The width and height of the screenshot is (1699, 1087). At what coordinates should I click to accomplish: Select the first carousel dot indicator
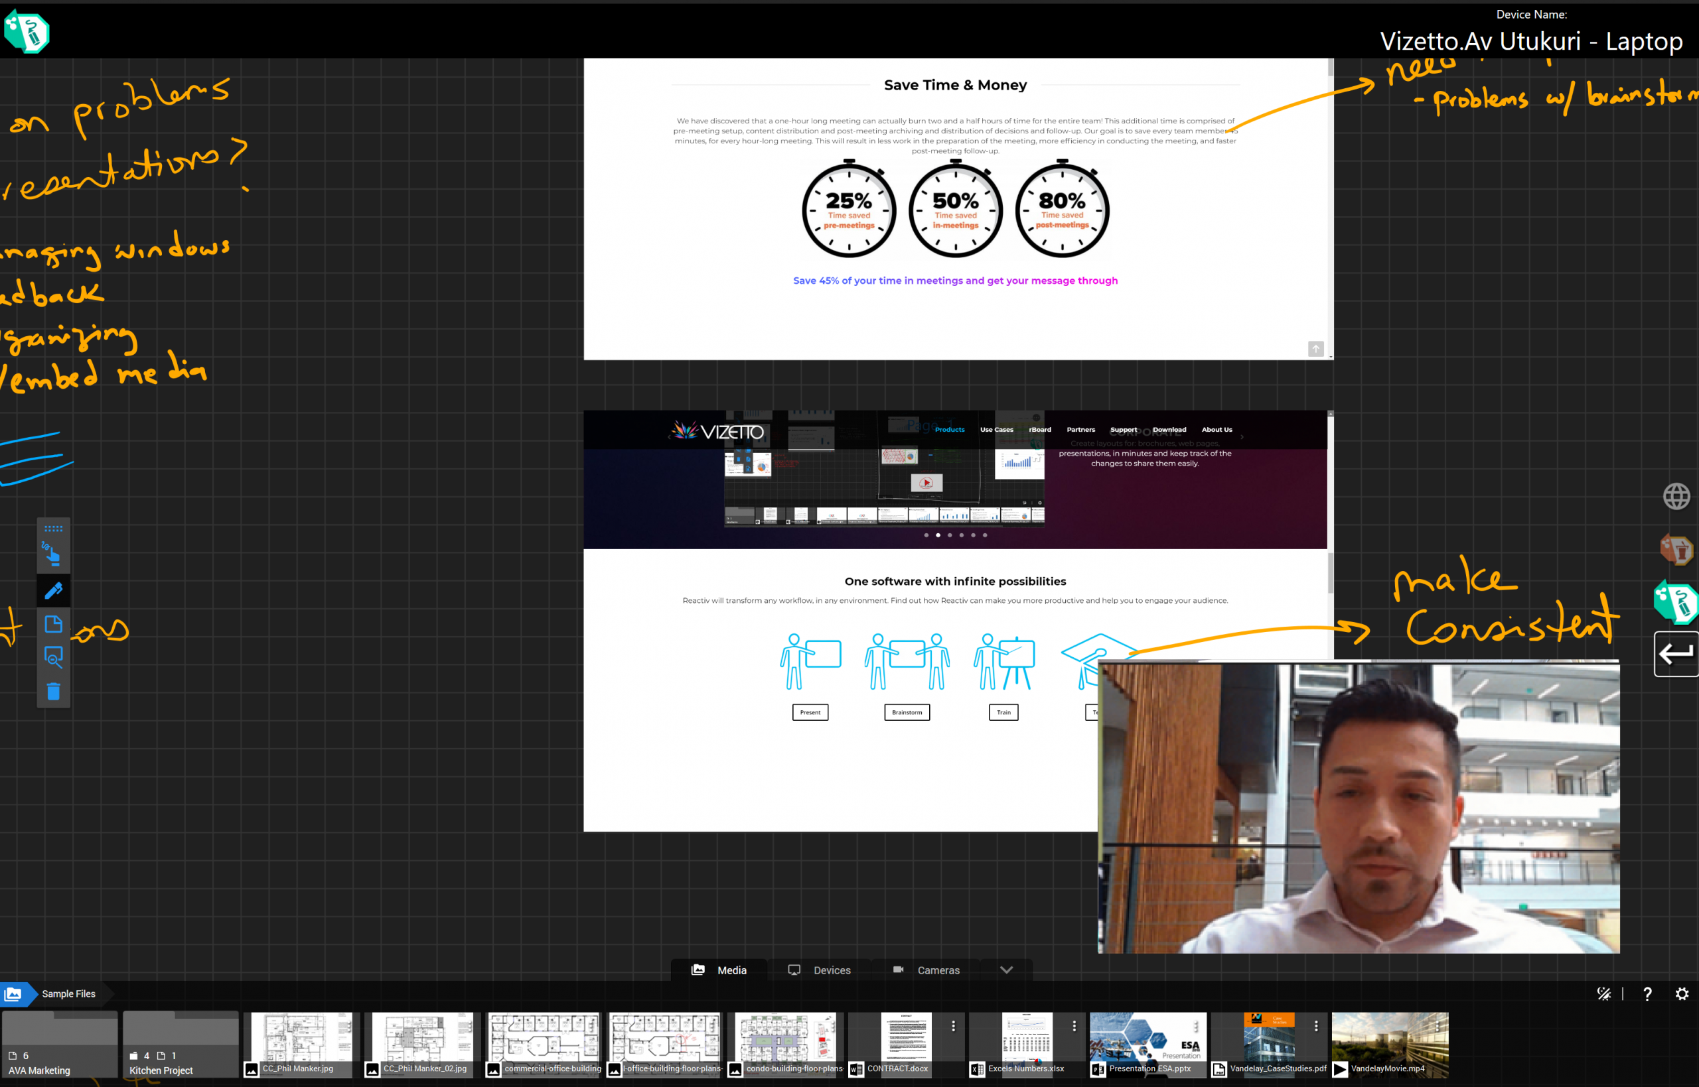926,535
